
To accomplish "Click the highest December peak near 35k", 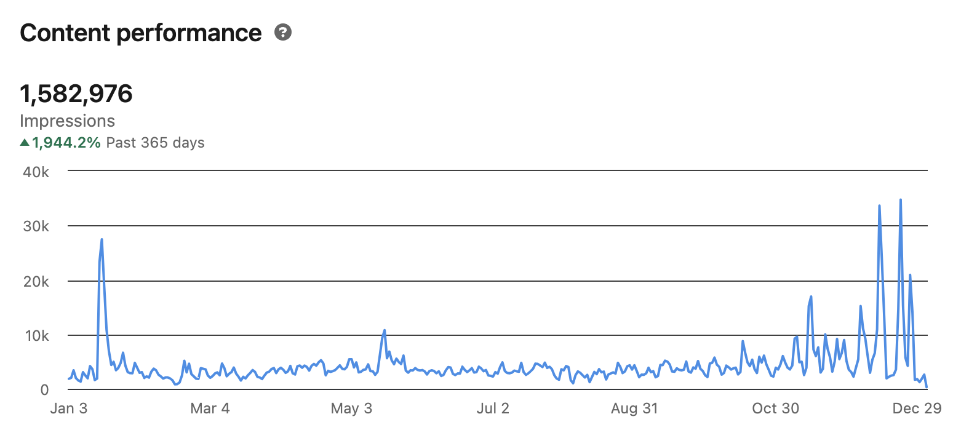I will tap(901, 199).
